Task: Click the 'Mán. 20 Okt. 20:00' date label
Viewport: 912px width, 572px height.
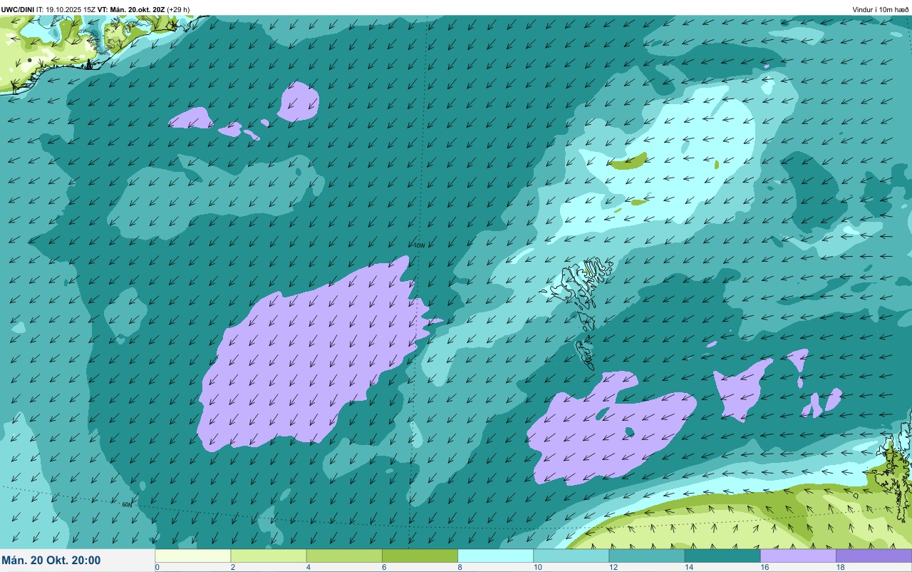Action: pos(51,561)
